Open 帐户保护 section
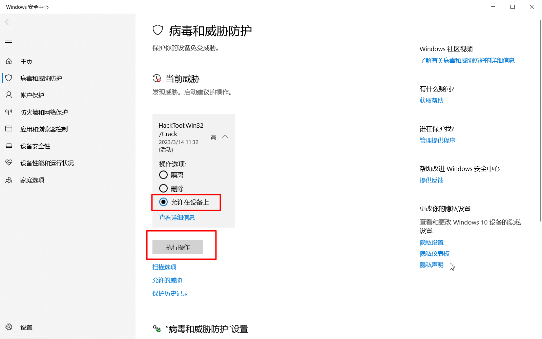 [x=68, y=95]
